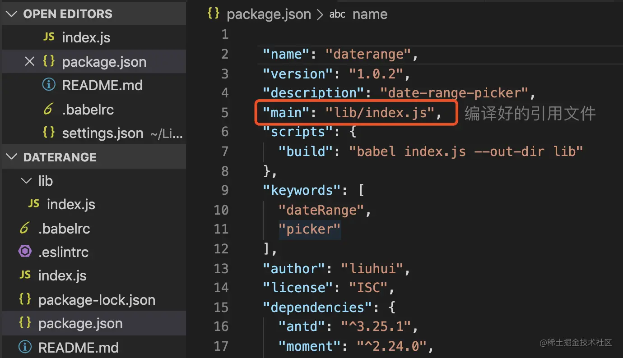Click JS icon of root index.js in tree

point(25,275)
